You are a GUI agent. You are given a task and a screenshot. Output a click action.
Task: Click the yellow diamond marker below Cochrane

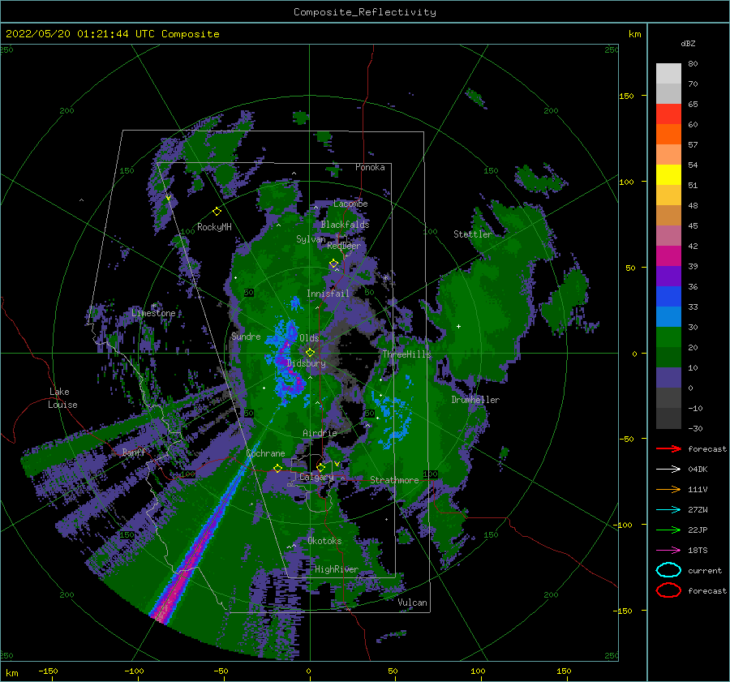pyautogui.click(x=277, y=468)
